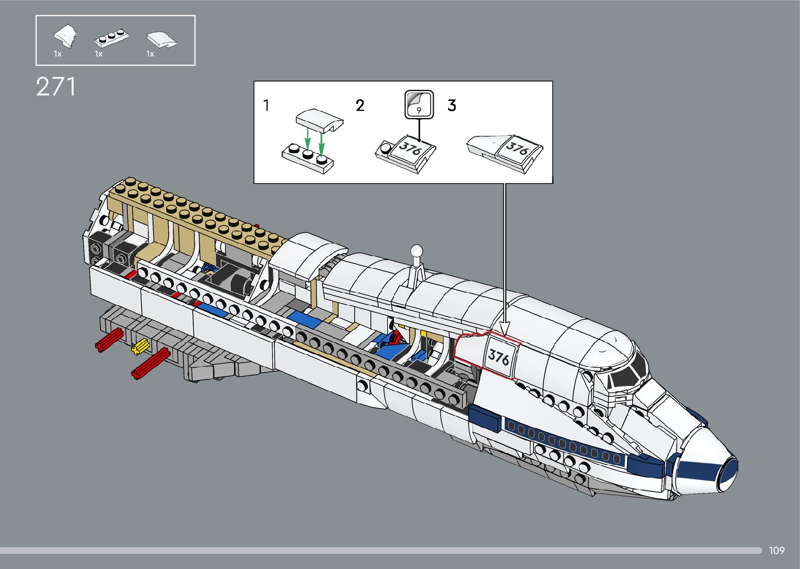Click the first curved slope part in parts list

(x=66, y=36)
